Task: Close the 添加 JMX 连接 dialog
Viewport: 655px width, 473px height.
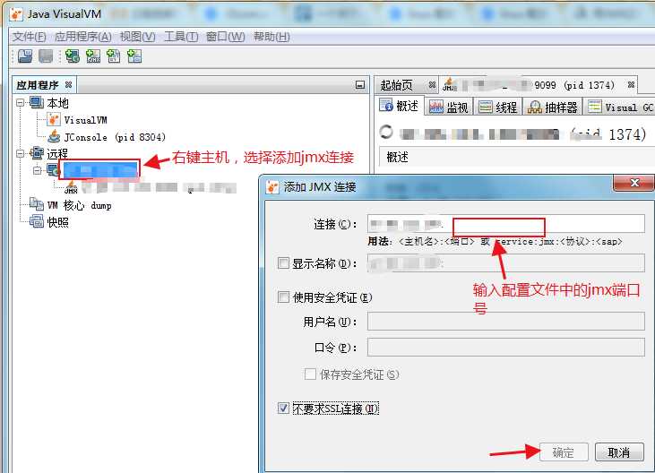Action: pyautogui.click(x=634, y=183)
